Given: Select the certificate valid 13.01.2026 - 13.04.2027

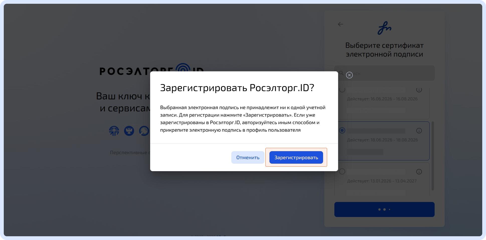Looking at the screenshot, I should (x=342, y=172).
